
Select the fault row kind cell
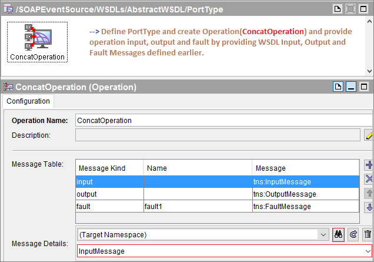click(x=110, y=206)
